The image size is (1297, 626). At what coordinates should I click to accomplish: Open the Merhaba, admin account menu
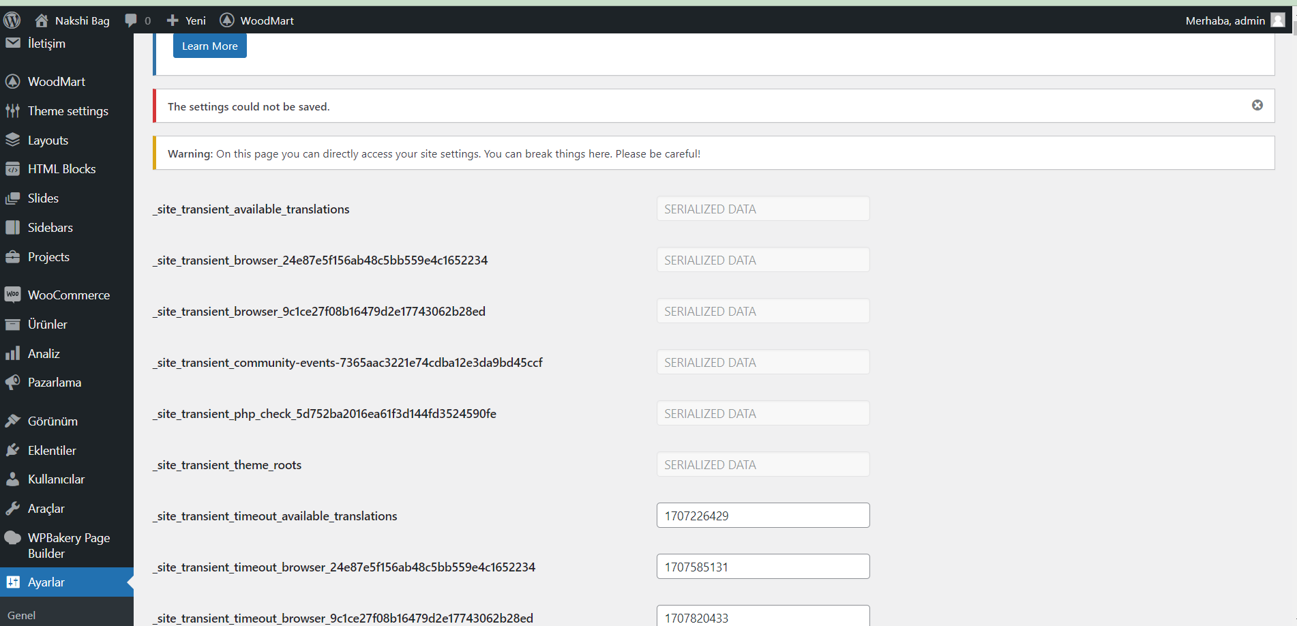(x=1235, y=20)
